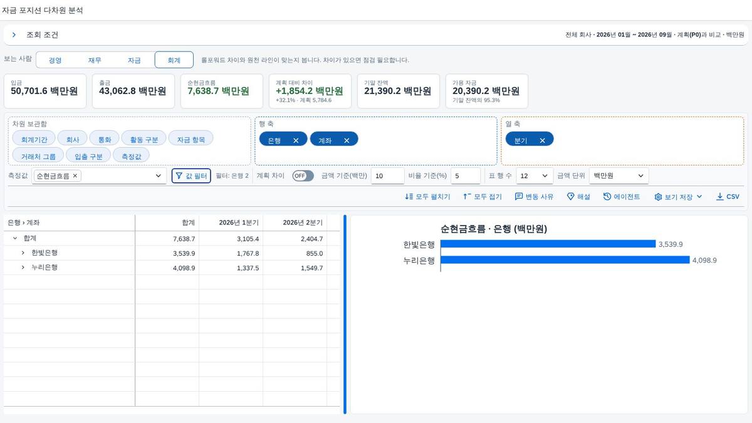Remove 계좌 from the row axis

(x=347, y=140)
